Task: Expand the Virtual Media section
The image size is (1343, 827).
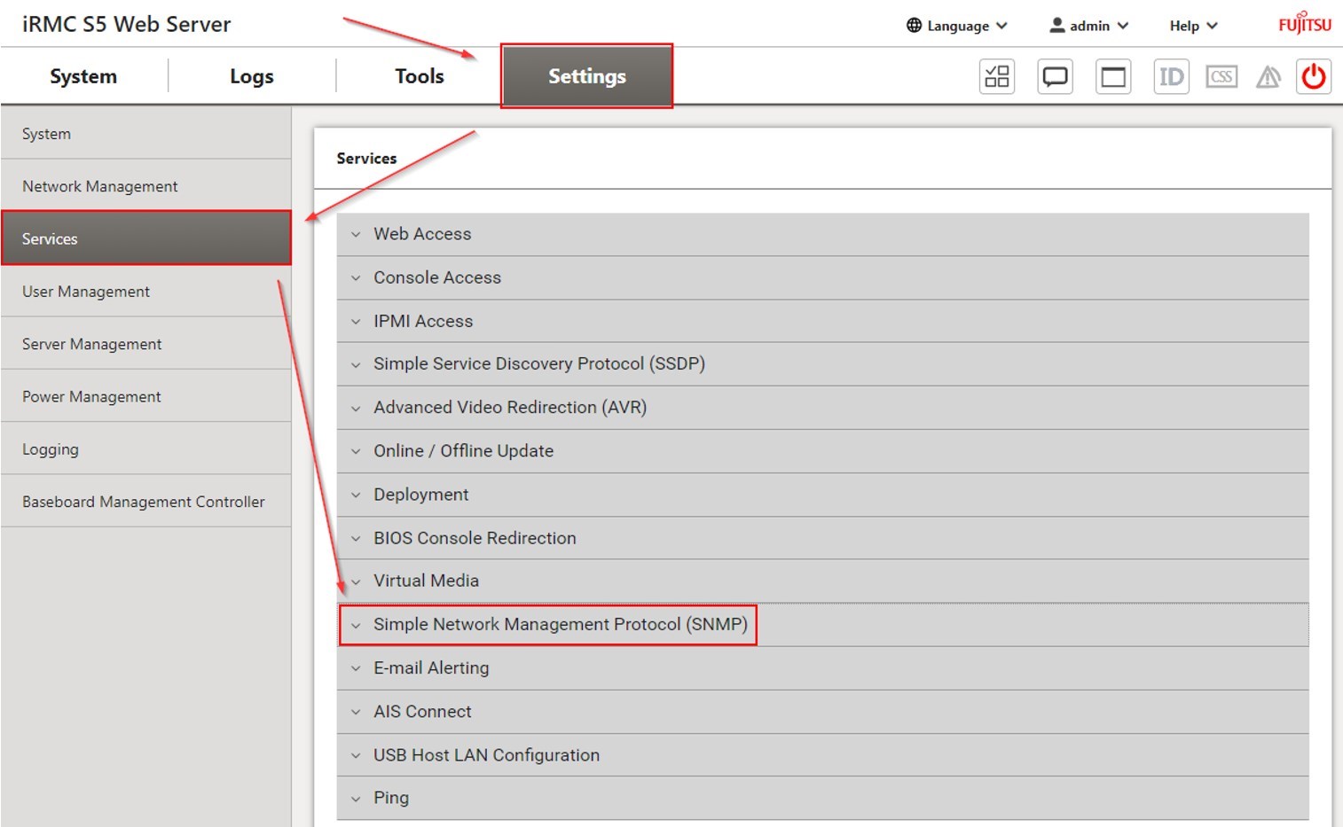Action: pyautogui.click(x=426, y=581)
